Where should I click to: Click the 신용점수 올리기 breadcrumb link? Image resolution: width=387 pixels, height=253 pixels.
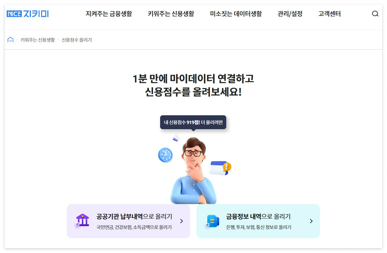coord(77,40)
